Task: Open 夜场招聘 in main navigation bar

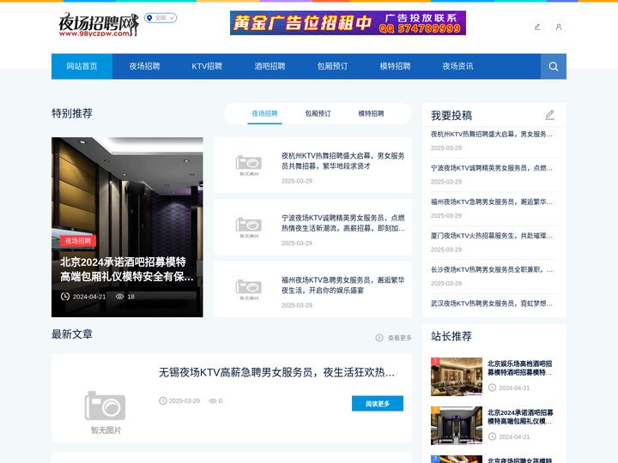Action: [144, 66]
